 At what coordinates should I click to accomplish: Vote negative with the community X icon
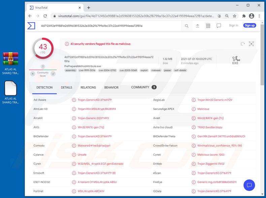[x=33, y=74]
